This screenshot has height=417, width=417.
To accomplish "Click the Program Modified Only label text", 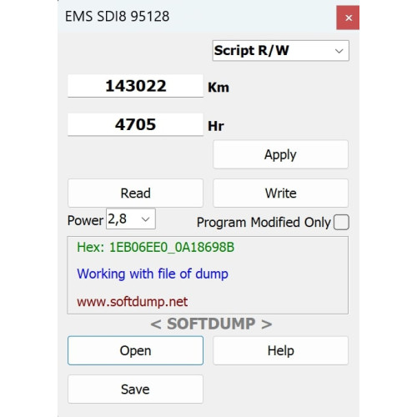I will [264, 223].
